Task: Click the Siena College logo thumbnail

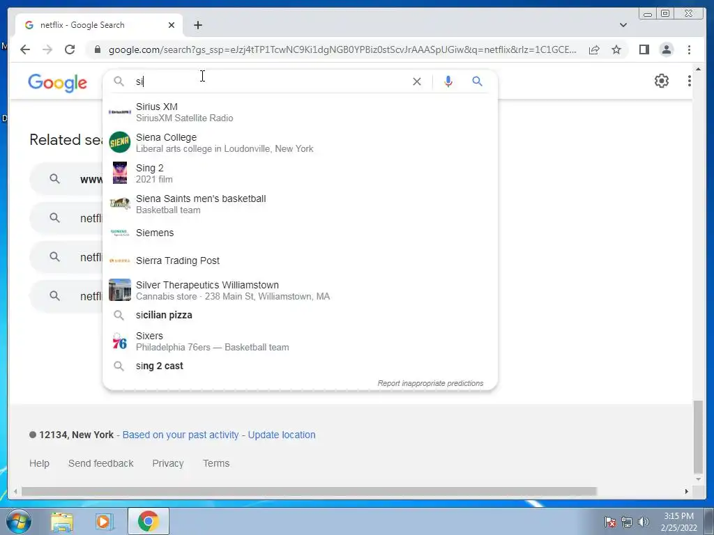Action: click(x=120, y=142)
